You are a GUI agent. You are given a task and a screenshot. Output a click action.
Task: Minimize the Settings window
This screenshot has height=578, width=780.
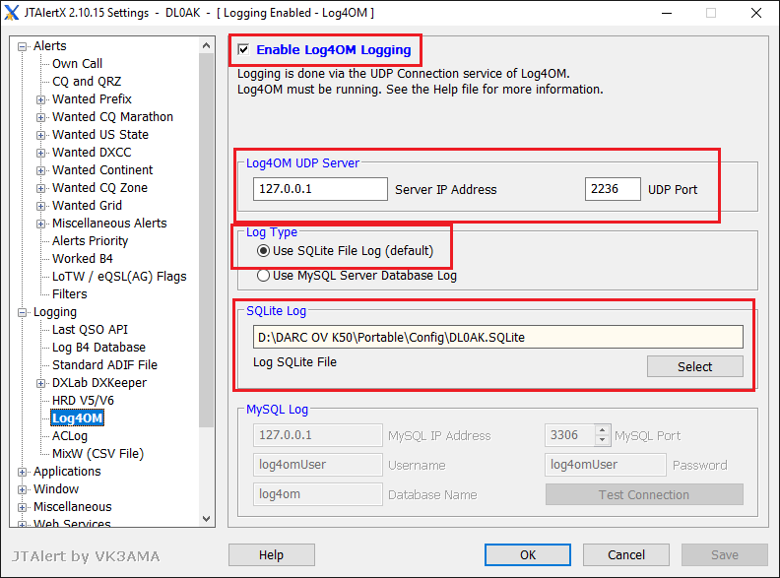click(667, 13)
